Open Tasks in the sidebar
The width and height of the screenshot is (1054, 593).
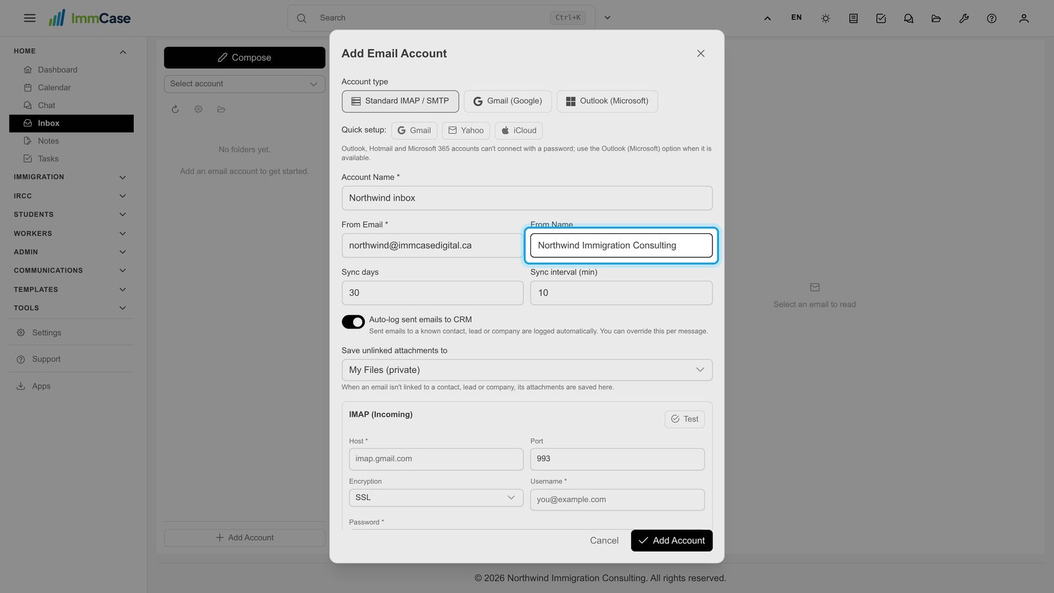point(48,159)
